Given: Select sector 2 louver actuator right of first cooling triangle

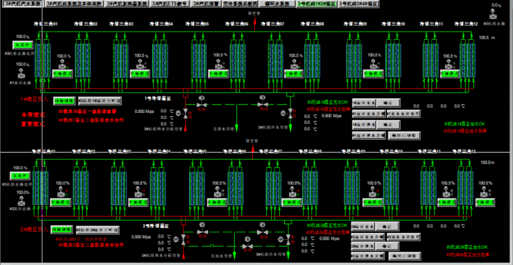Looking at the screenshot, I should 61,191.
